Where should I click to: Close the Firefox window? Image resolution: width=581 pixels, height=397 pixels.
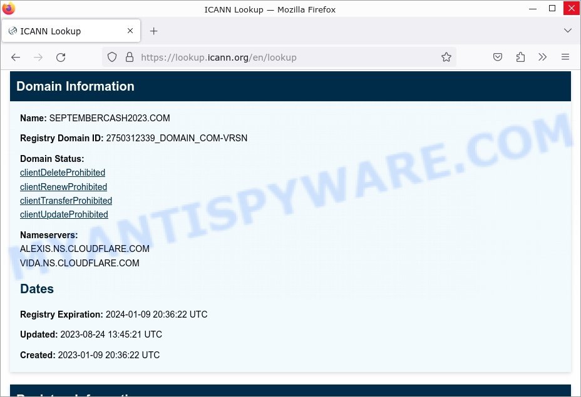[572, 9]
